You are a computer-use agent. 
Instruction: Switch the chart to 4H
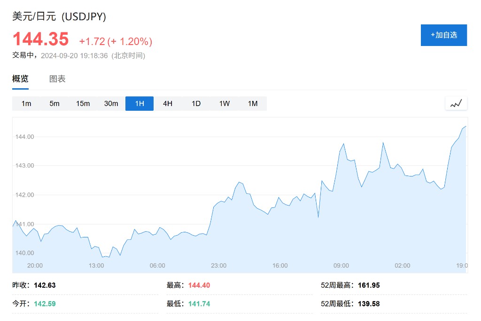[x=168, y=104]
